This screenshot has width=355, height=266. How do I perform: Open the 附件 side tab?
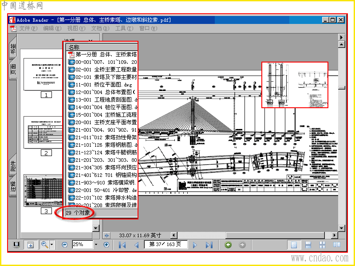point(13,166)
